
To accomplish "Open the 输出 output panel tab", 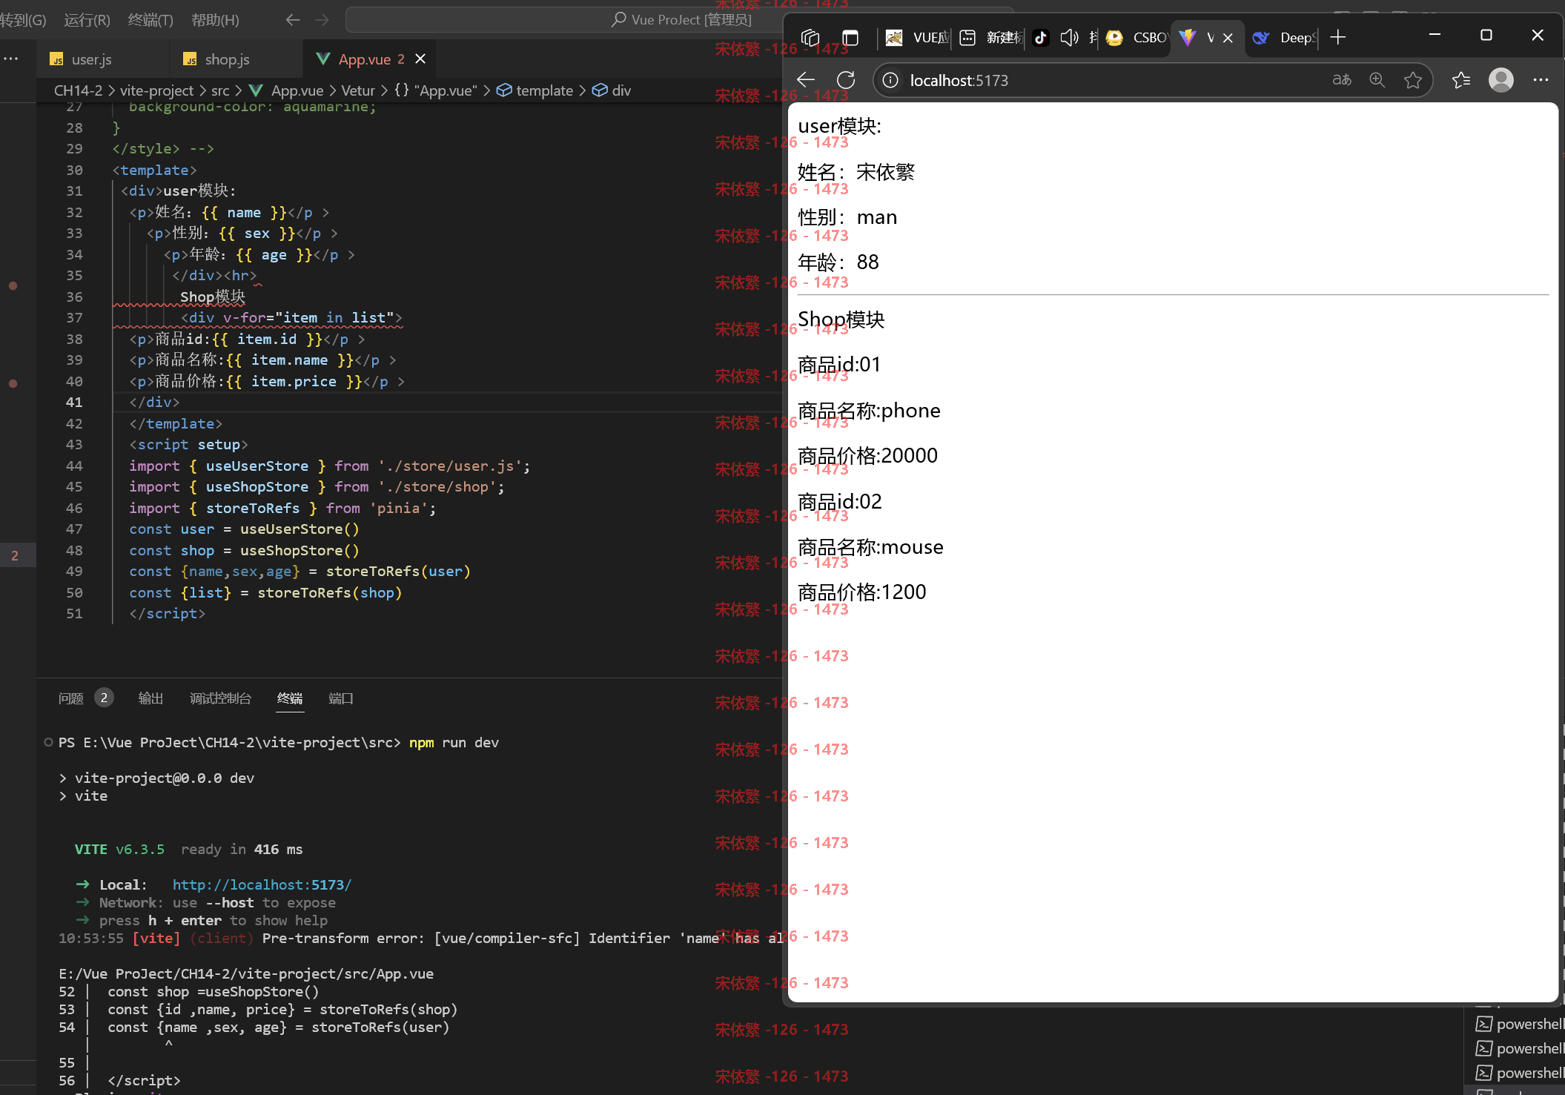I will click(150, 698).
